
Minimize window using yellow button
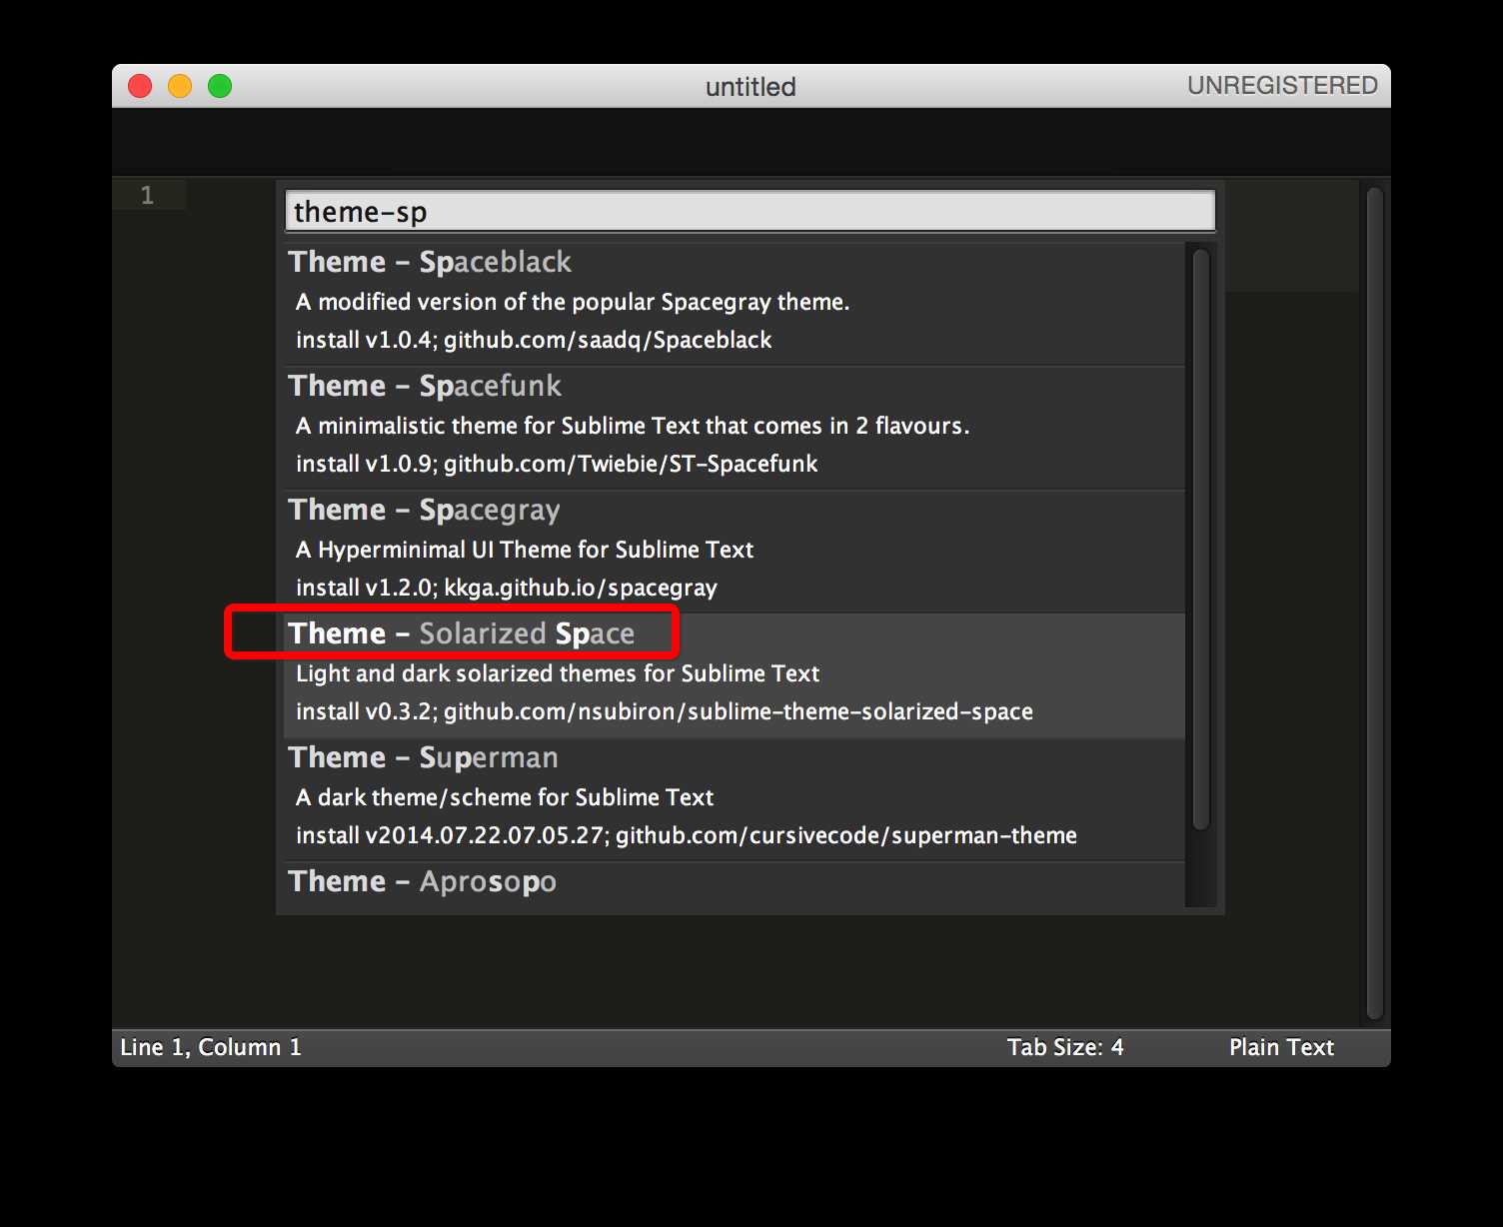click(180, 86)
